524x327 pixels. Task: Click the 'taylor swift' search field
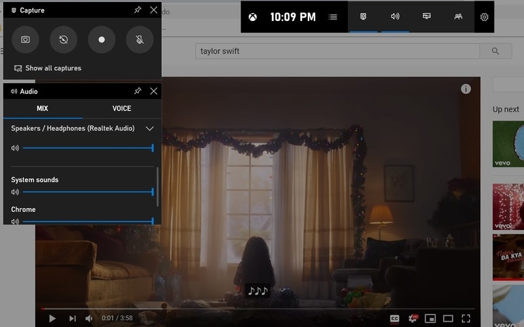[x=337, y=51]
